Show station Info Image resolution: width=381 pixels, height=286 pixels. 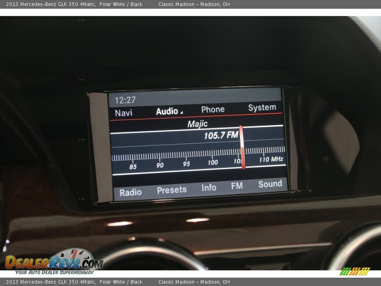209,188
